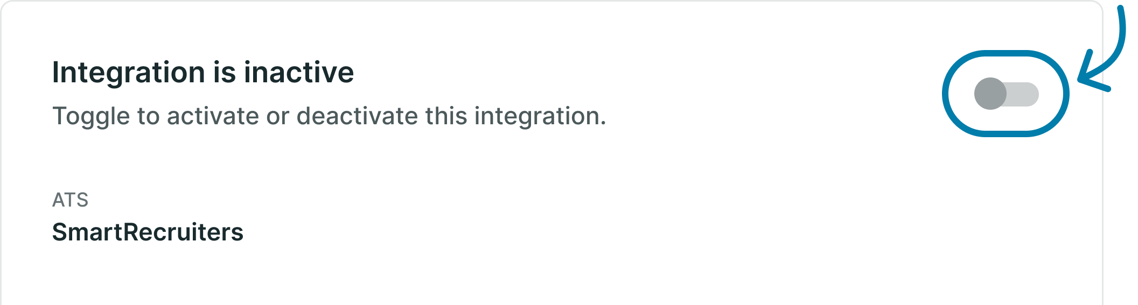Click the gray toggle knob
1138x305 pixels.
point(990,94)
